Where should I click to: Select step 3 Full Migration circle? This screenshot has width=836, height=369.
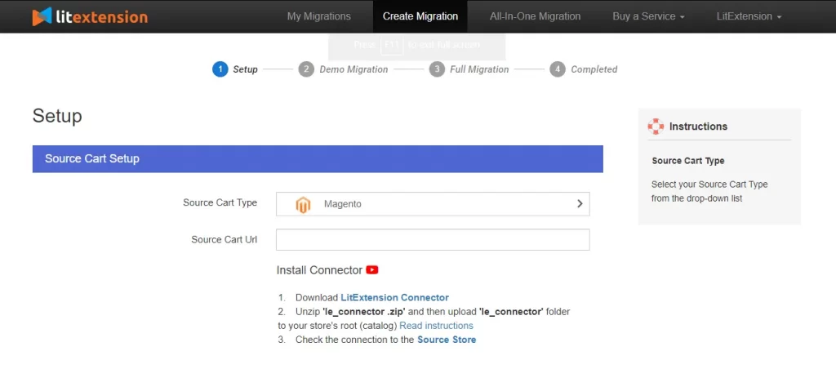[x=437, y=69]
